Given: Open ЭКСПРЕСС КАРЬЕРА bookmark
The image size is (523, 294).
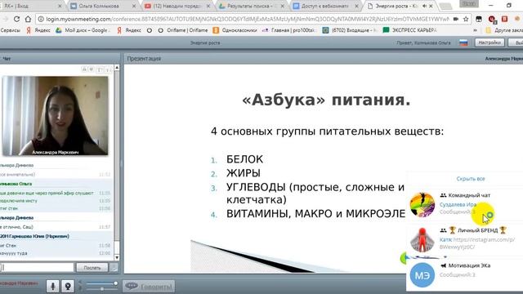Looking at the screenshot, I should (409, 30).
